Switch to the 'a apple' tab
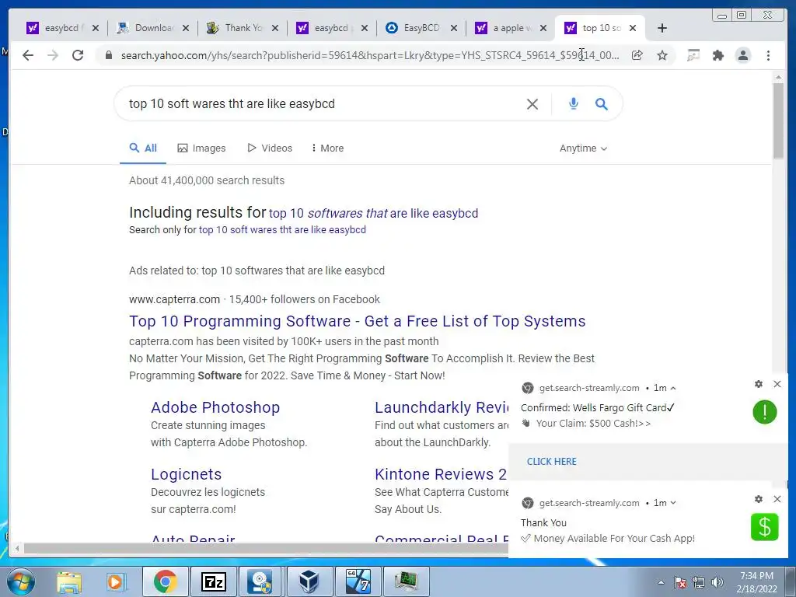Screen dimensions: 796x597 click(511, 28)
